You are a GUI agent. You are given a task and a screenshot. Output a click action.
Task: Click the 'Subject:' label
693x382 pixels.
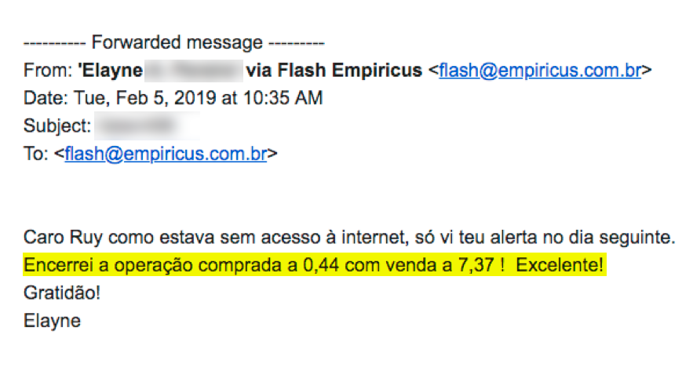57,126
